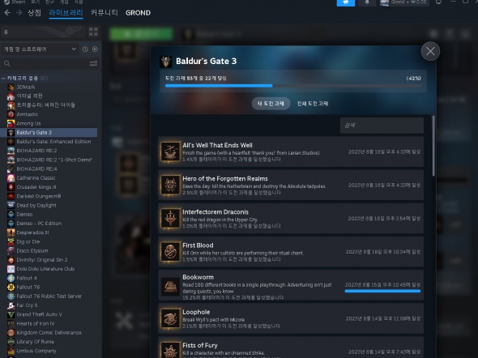This screenshot has width=478, height=358.
Task: Click Dead by Daylight game icon
Action: [11, 206]
